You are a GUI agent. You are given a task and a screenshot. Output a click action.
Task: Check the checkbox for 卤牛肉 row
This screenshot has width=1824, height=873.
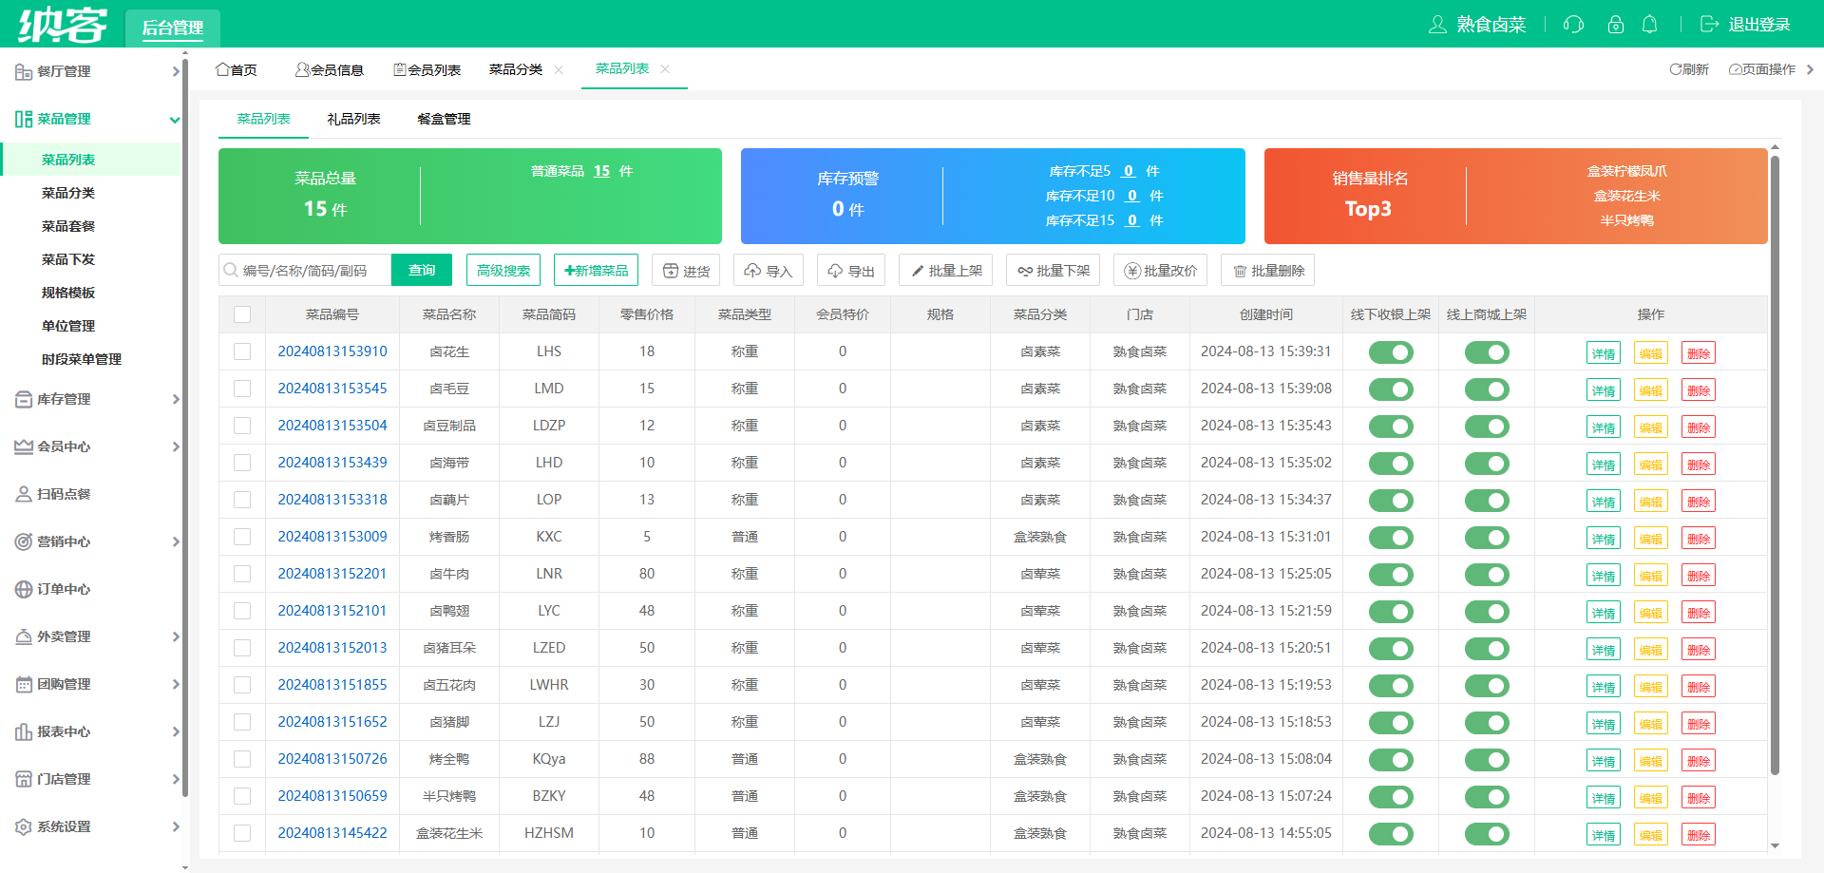(242, 574)
